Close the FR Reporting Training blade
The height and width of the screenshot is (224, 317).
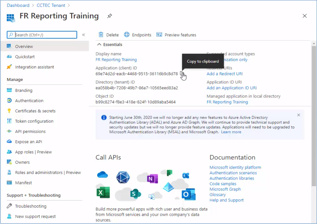click(304, 16)
